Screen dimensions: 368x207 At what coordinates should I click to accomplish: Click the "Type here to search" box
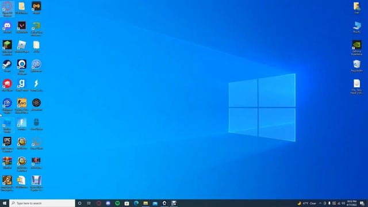[42, 203]
